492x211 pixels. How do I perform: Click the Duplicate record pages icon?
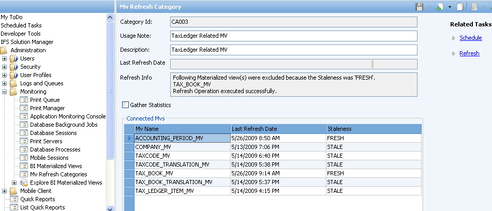pos(460,7)
